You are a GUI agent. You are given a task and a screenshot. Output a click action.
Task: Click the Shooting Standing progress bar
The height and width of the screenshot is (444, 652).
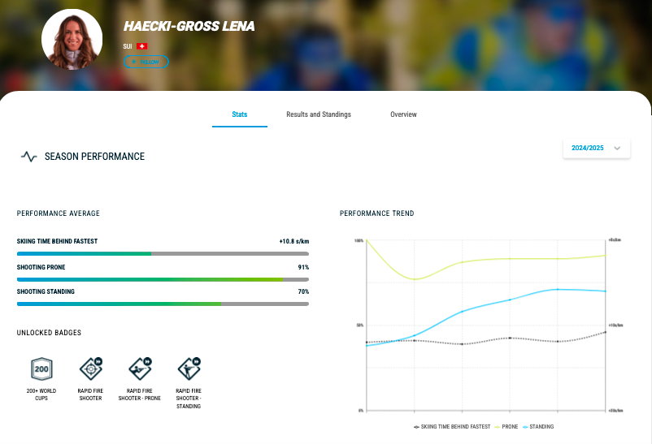[163, 304]
